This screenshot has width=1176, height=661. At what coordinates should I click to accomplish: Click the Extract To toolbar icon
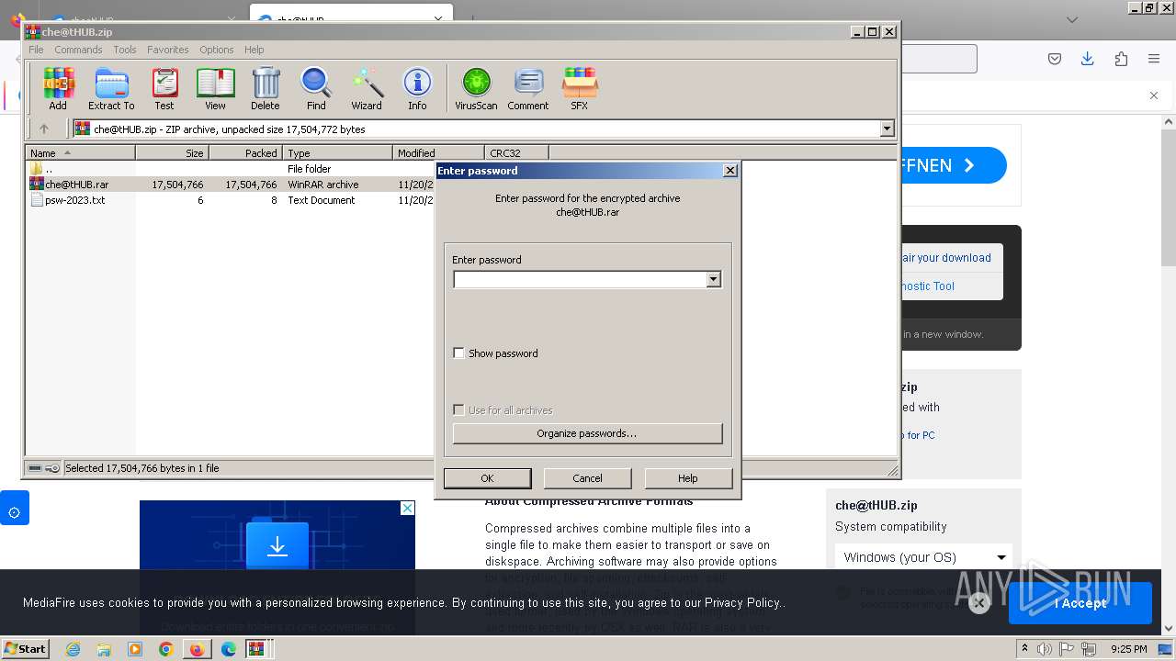point(111,89)
